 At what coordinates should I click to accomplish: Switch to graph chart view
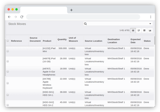click(x=150, y=30)
